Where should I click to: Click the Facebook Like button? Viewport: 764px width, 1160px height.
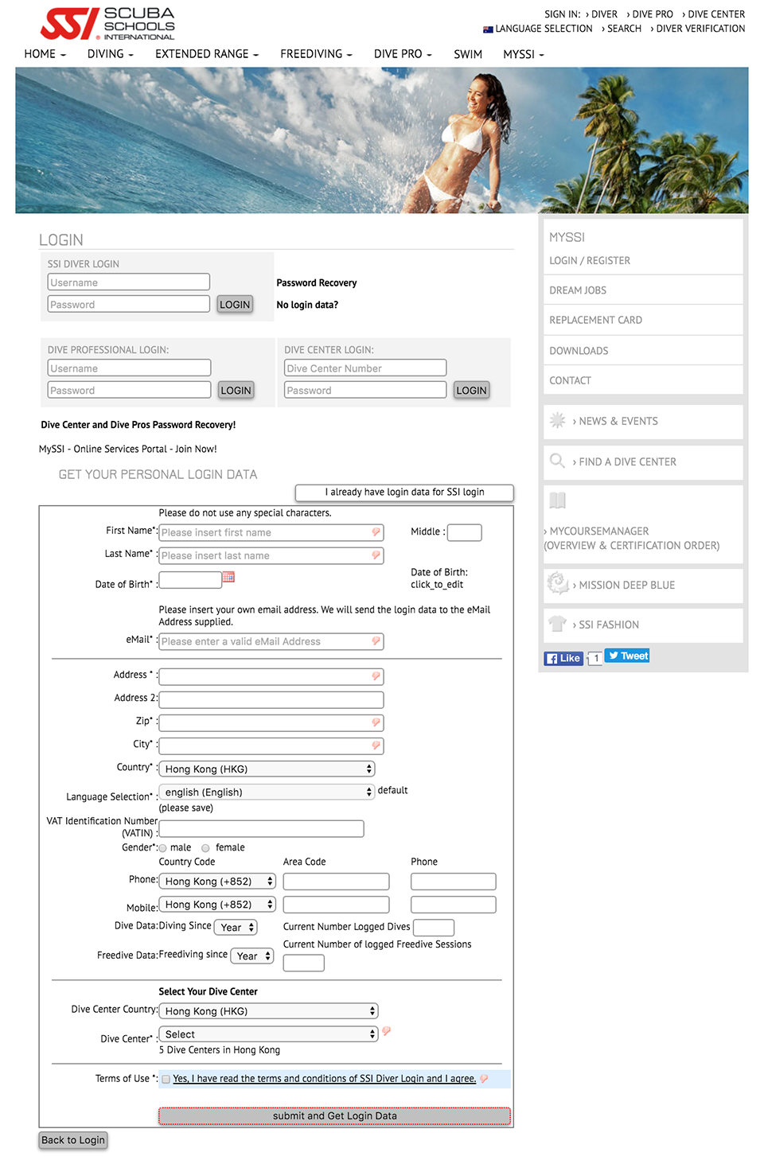563,658
